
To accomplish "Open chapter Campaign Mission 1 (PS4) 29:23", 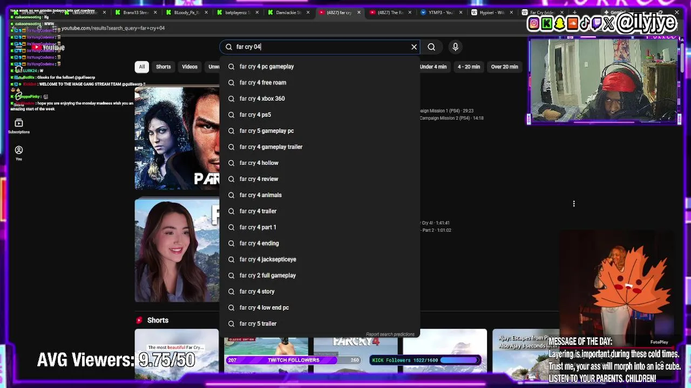I will tap(446, 110).
